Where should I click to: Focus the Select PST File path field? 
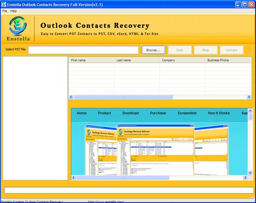click(x=83, y=50)
